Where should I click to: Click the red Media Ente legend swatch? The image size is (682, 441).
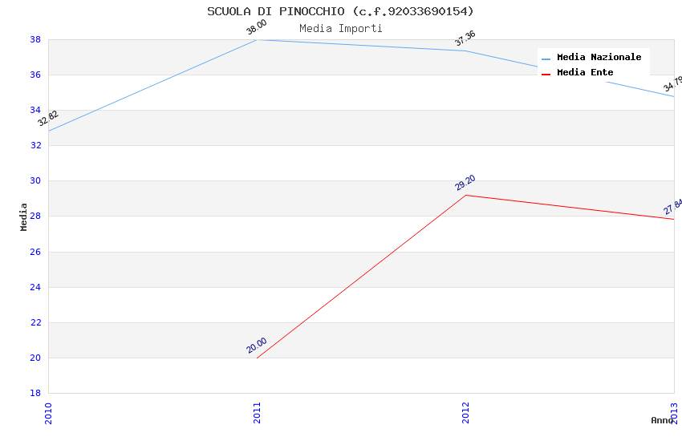(546, 74)
